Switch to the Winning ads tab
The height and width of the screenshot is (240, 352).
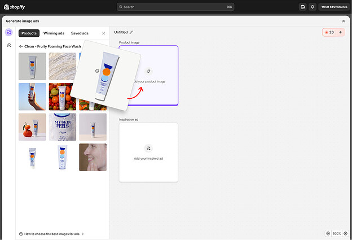pyautogui.click(x=54, y=33)
